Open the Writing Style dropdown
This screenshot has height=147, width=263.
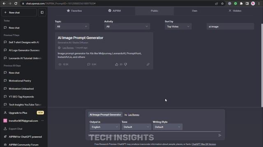tap(167, 127)
